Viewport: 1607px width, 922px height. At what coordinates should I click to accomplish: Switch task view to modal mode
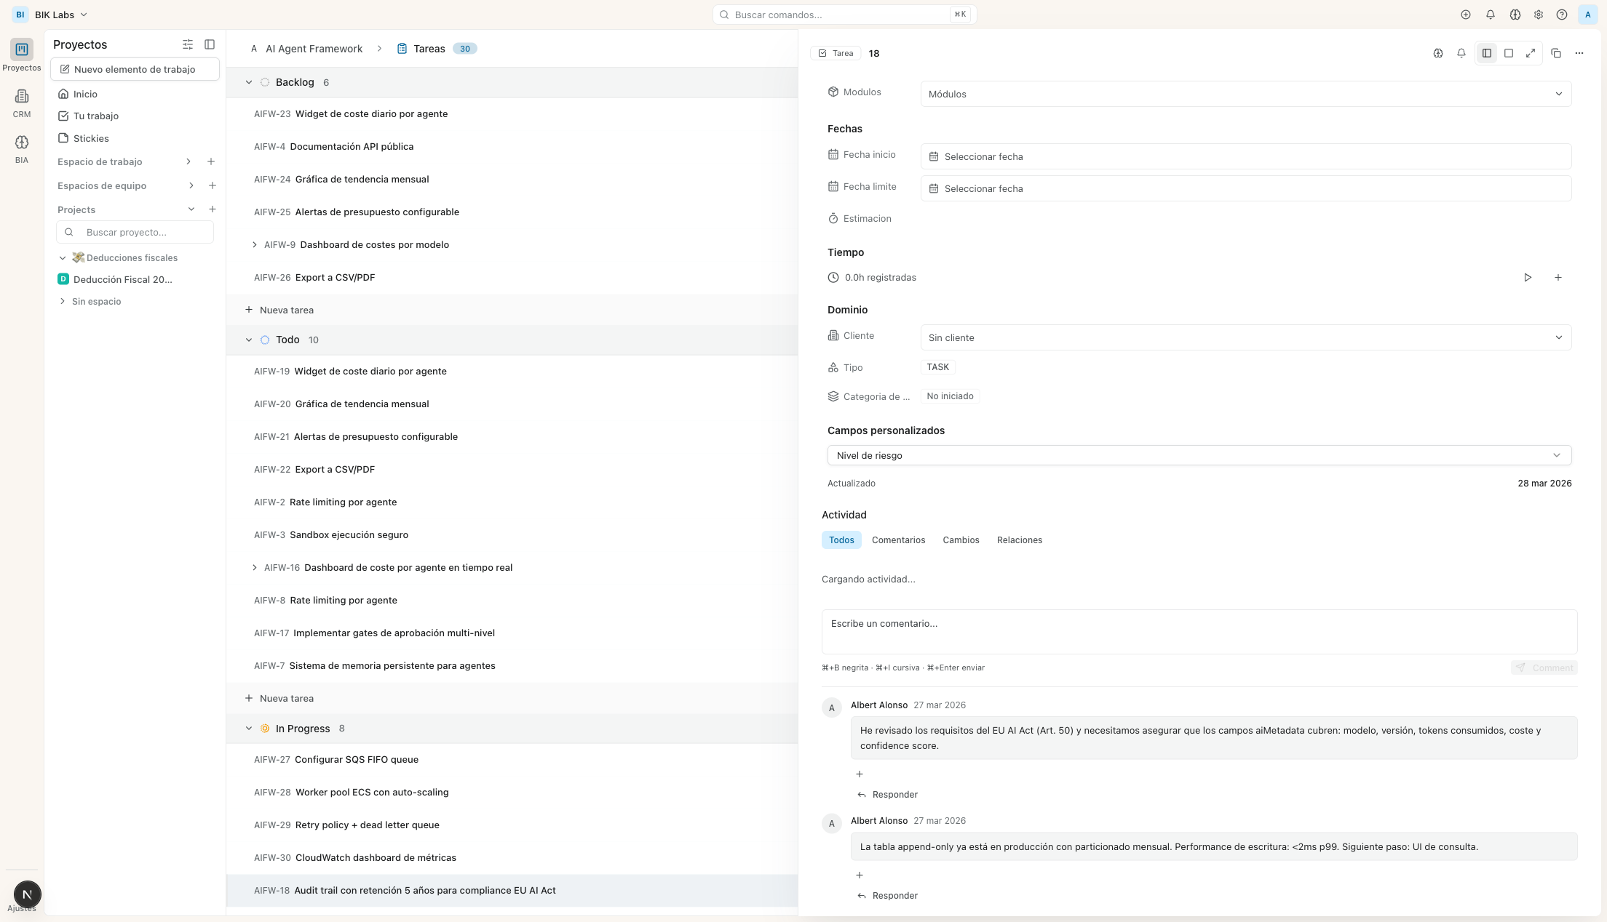[1509, 53]
